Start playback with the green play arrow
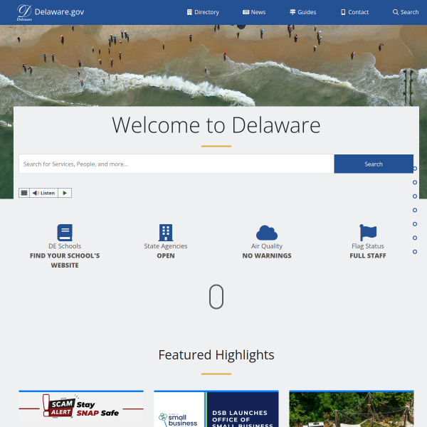 65,193
